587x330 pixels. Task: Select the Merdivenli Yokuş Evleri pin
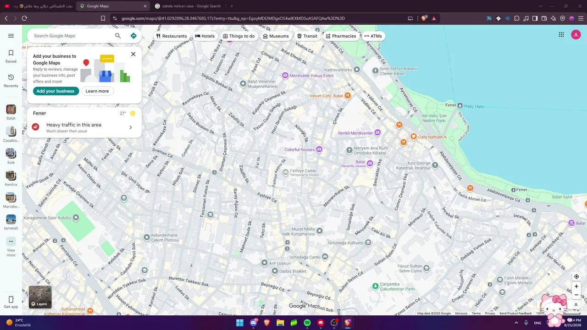[x=285, y=75]
